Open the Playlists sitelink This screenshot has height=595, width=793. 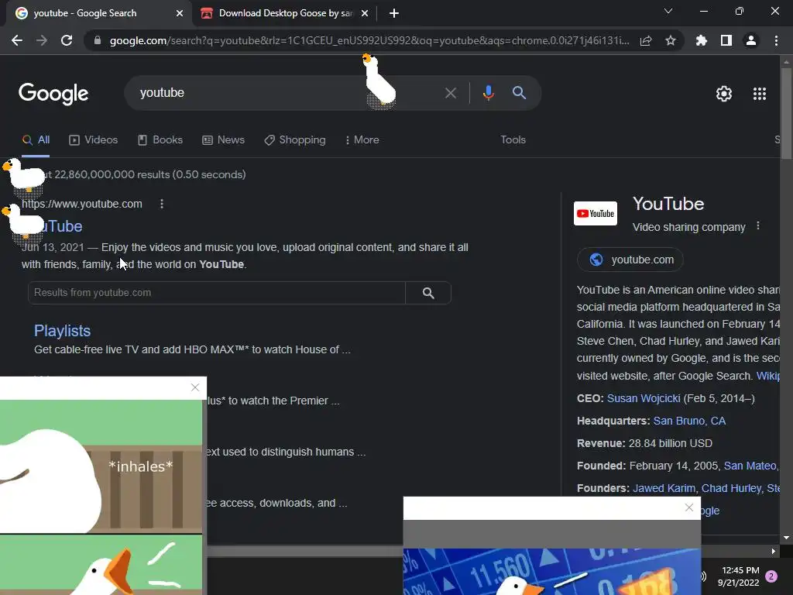[x=62, y=331]
